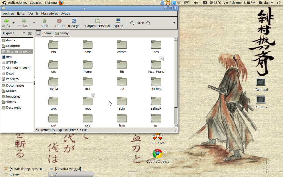This screenshot has height=177, width=283.
Task: Open the Marcadores menu
Action: [50, 14]
